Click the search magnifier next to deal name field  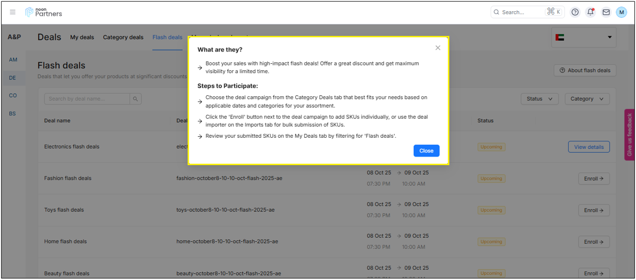coord(135,99)
